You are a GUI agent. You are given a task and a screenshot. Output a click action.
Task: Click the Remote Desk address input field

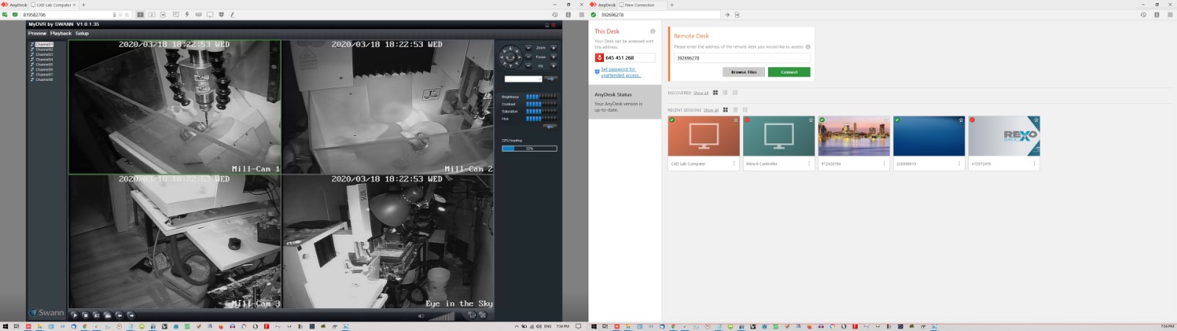coord(742,57)
